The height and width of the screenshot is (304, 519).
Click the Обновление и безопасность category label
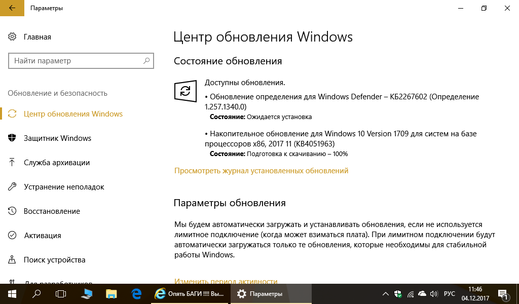(x=58, y=93)
